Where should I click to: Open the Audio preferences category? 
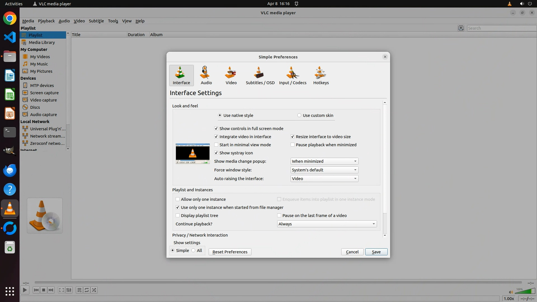(206, 75)
